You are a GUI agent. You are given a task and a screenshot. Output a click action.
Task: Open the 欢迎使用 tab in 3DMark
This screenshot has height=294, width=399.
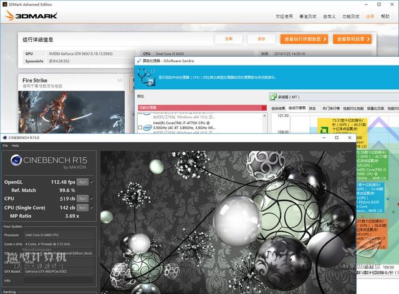[284, 17]
